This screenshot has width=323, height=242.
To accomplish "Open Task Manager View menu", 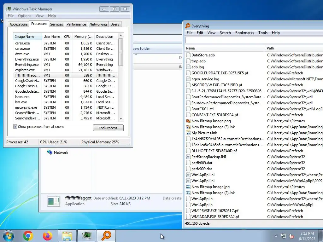I will click(x=39, y=16).
